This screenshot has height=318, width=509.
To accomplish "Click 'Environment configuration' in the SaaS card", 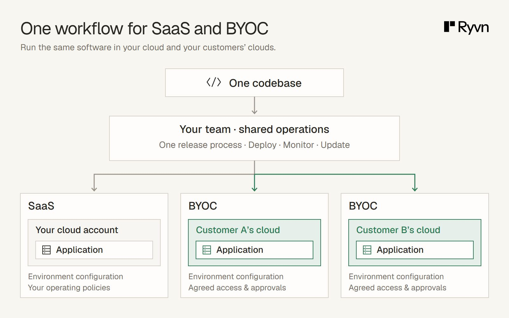I will 76,277.
